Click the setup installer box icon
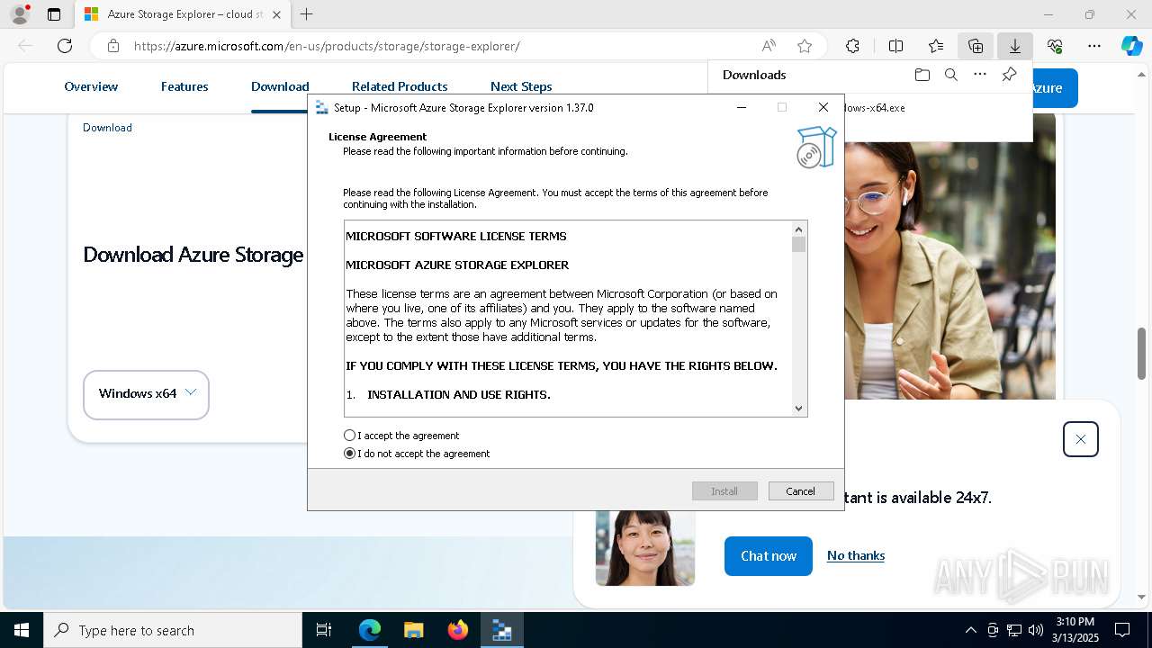1152x648 pixels. tap(816, 147)
